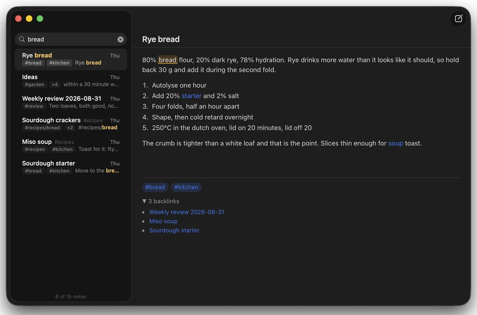Click #recipes/bread tag on Sourdough crackers

point(42,128)
